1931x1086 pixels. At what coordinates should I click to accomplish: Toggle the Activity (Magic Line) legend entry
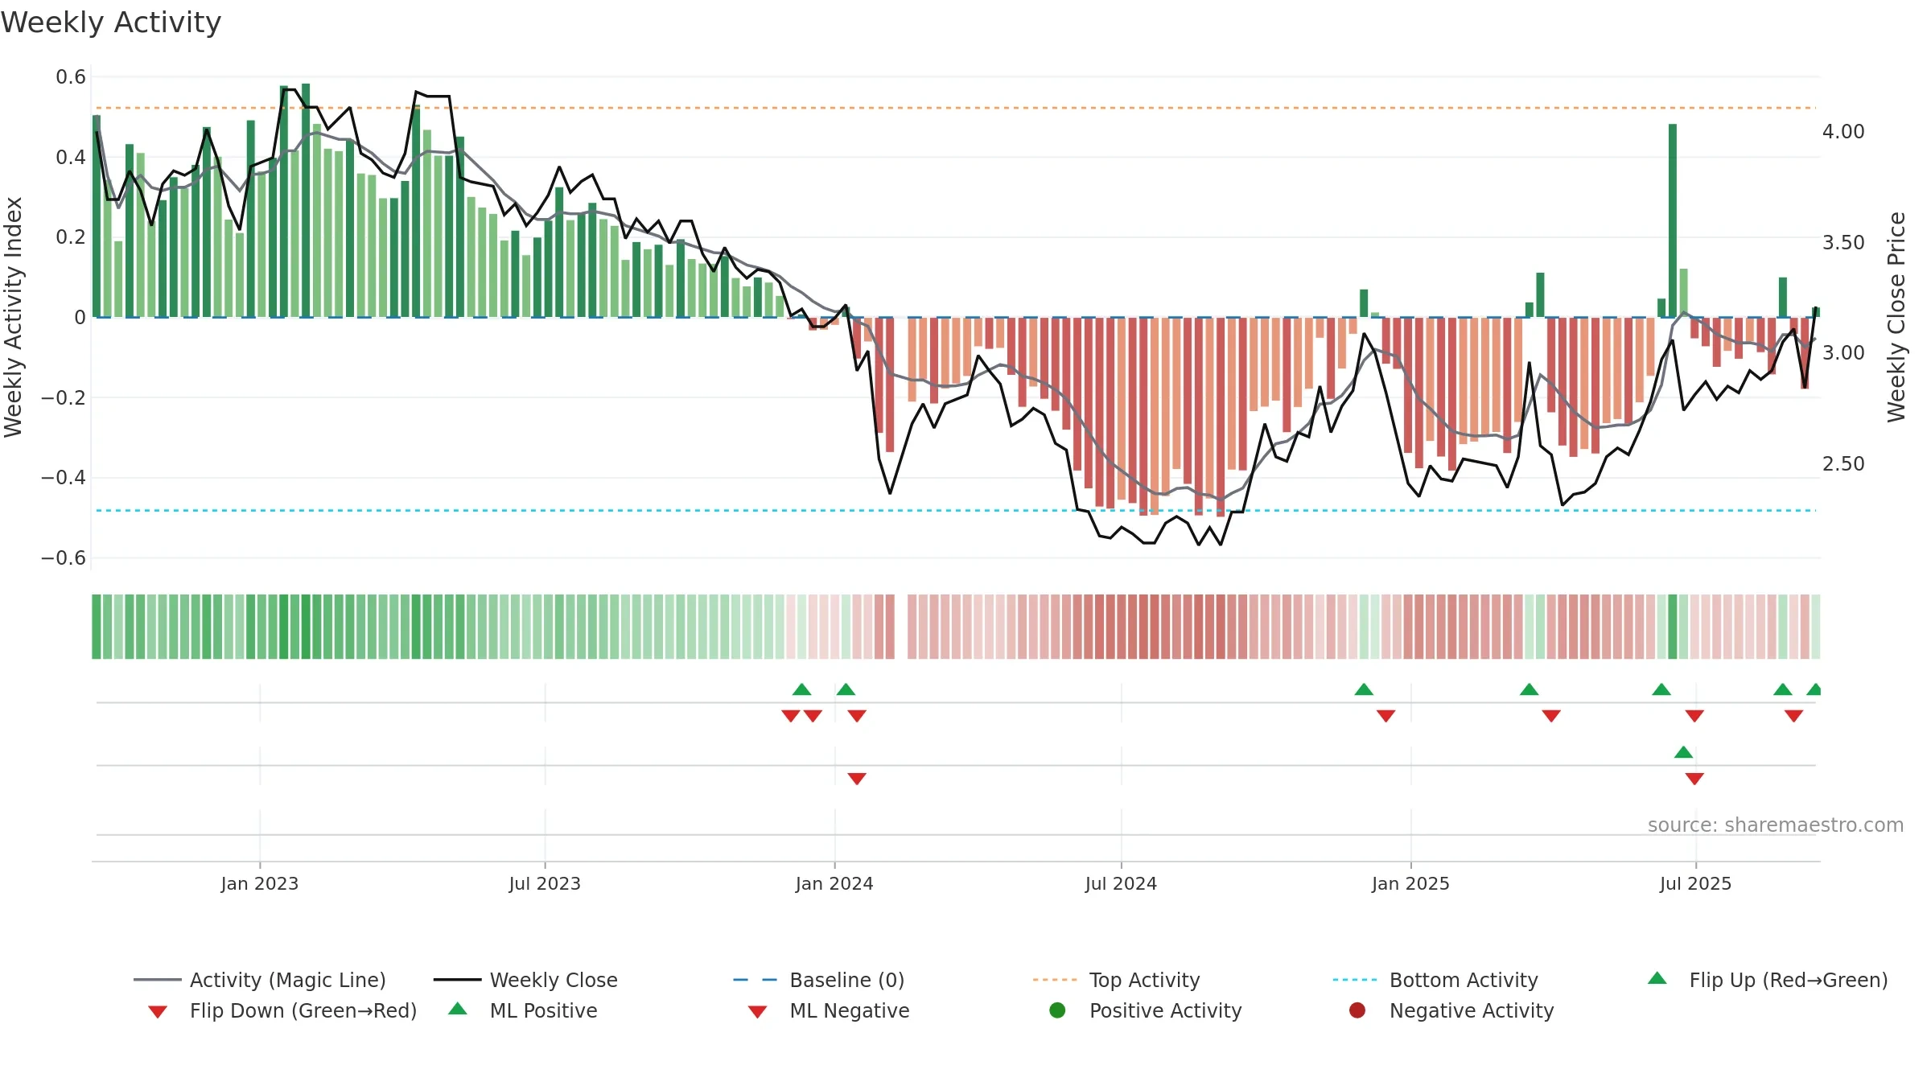click(x=260, y=980)
